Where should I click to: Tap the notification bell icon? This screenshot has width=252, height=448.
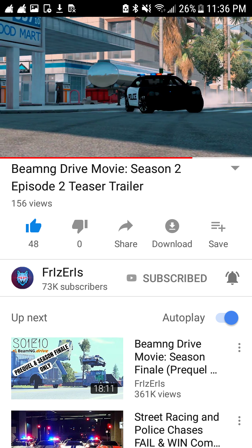coord(232,278)
